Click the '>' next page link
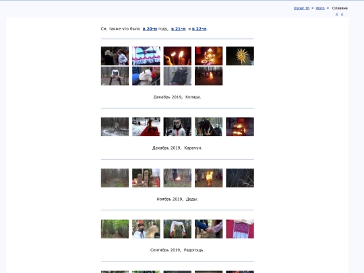Viewport: 364px width, 273px height. tap(342, 14)
